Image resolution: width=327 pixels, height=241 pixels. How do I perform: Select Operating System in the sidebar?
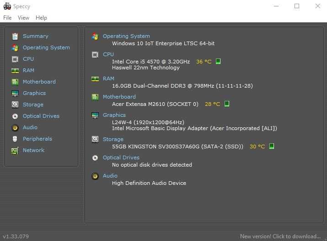point(46,47)
